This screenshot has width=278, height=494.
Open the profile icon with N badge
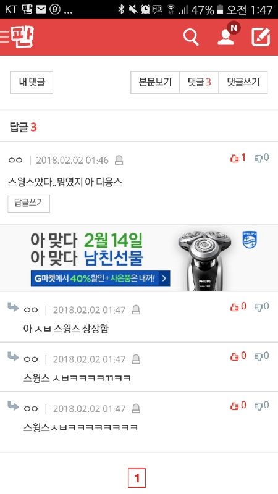(227, 35)
